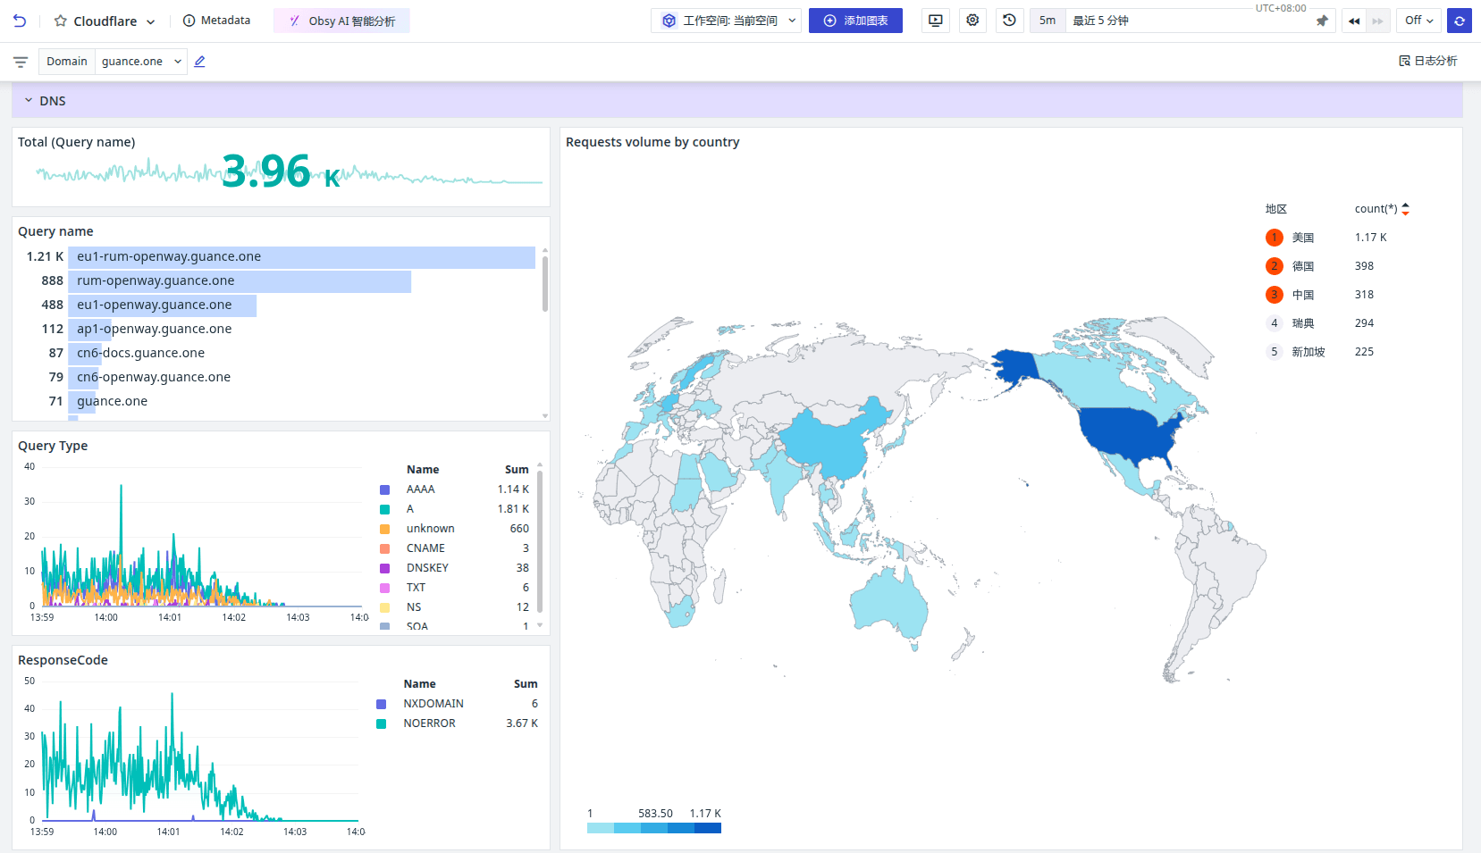Click the Total 3.96 K value

pyautogui.click(x=281, y=171)
